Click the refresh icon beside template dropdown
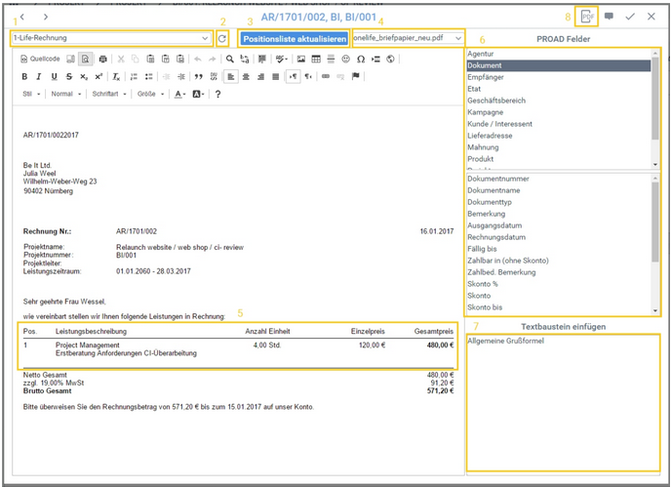Image resolution: width=671 pixels, height=487 pixels. [221, 38]
